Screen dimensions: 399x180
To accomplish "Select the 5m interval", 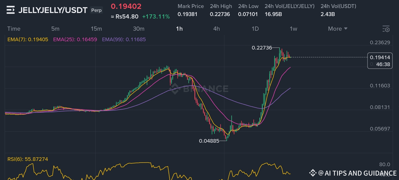I will click(x=55, y=29).
